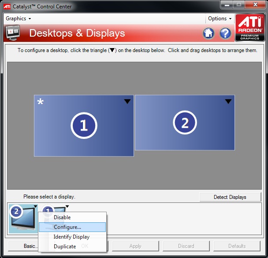
Task: Close the Catalyst Control Center window
Action: click(255, 4)
